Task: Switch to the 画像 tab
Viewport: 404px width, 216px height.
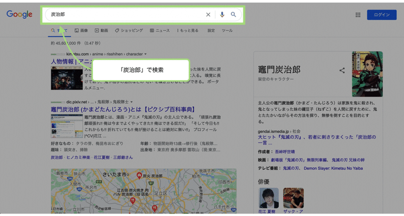Action: 81,31
